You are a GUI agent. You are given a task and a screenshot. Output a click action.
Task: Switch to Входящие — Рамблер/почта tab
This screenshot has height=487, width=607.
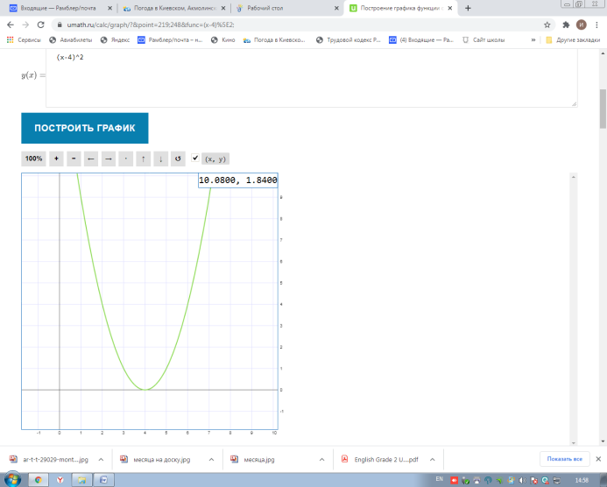point(58,8)
